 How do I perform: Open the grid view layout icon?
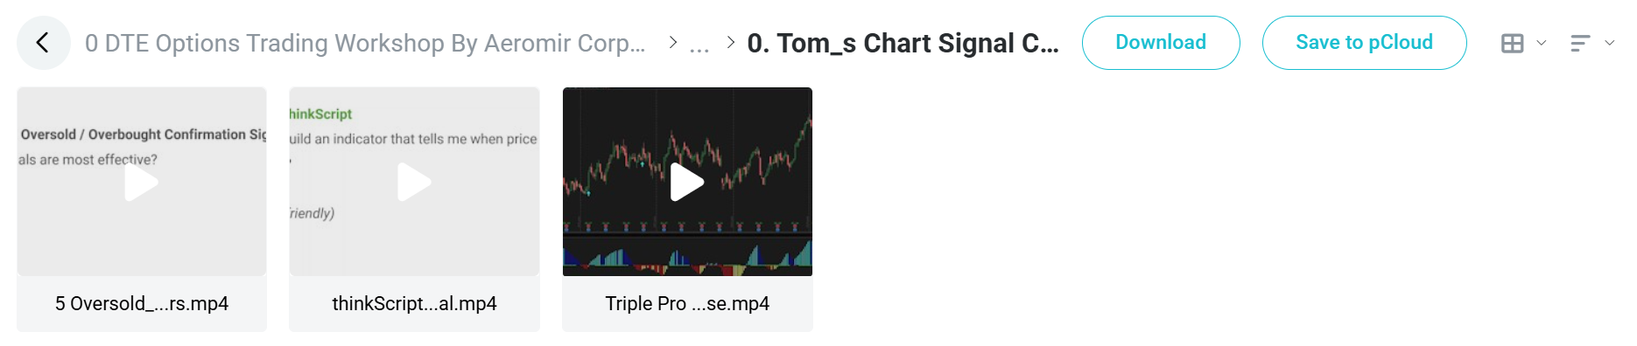[1512, 43]
